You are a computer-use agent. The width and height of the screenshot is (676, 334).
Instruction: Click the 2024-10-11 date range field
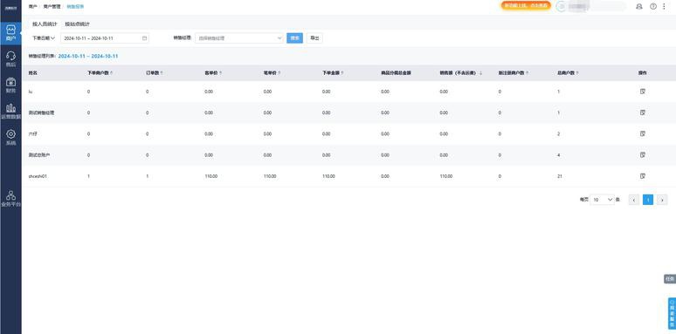105,38
